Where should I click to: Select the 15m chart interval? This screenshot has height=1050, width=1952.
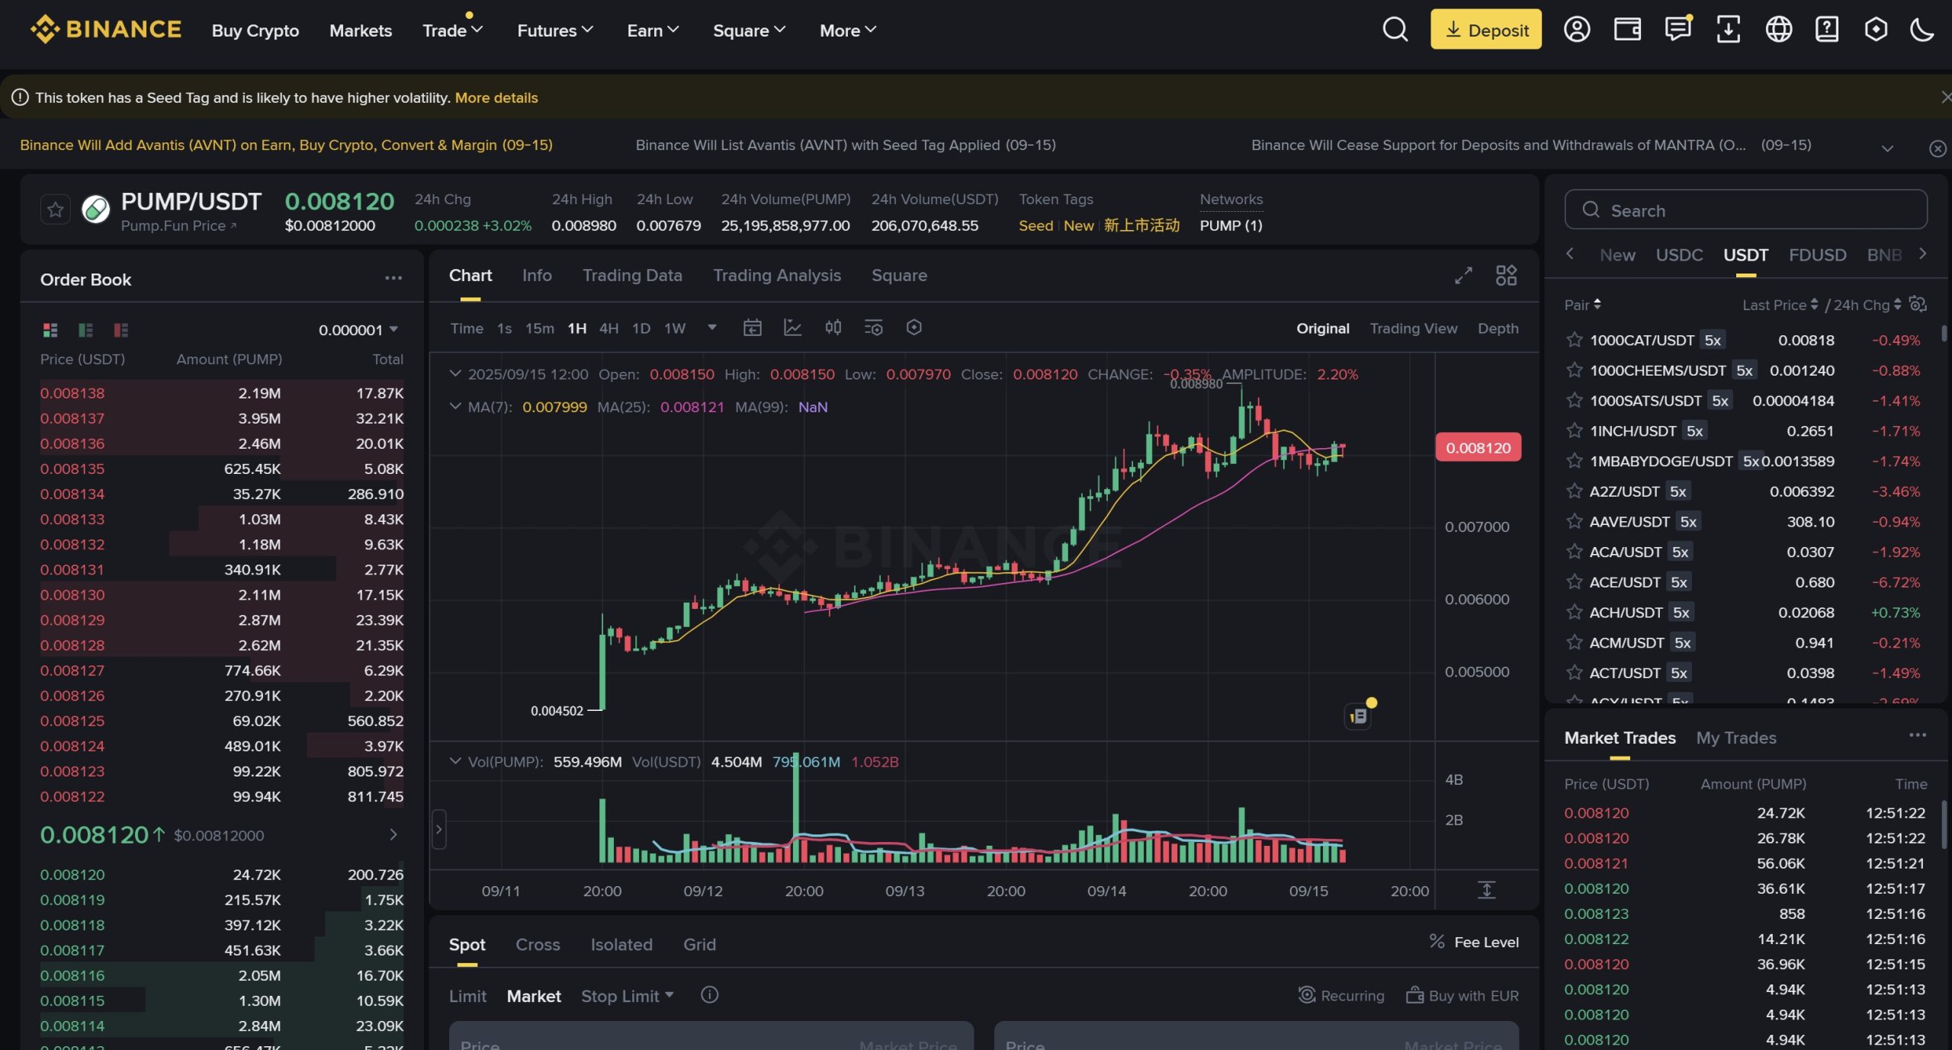[x=540, y=328]
